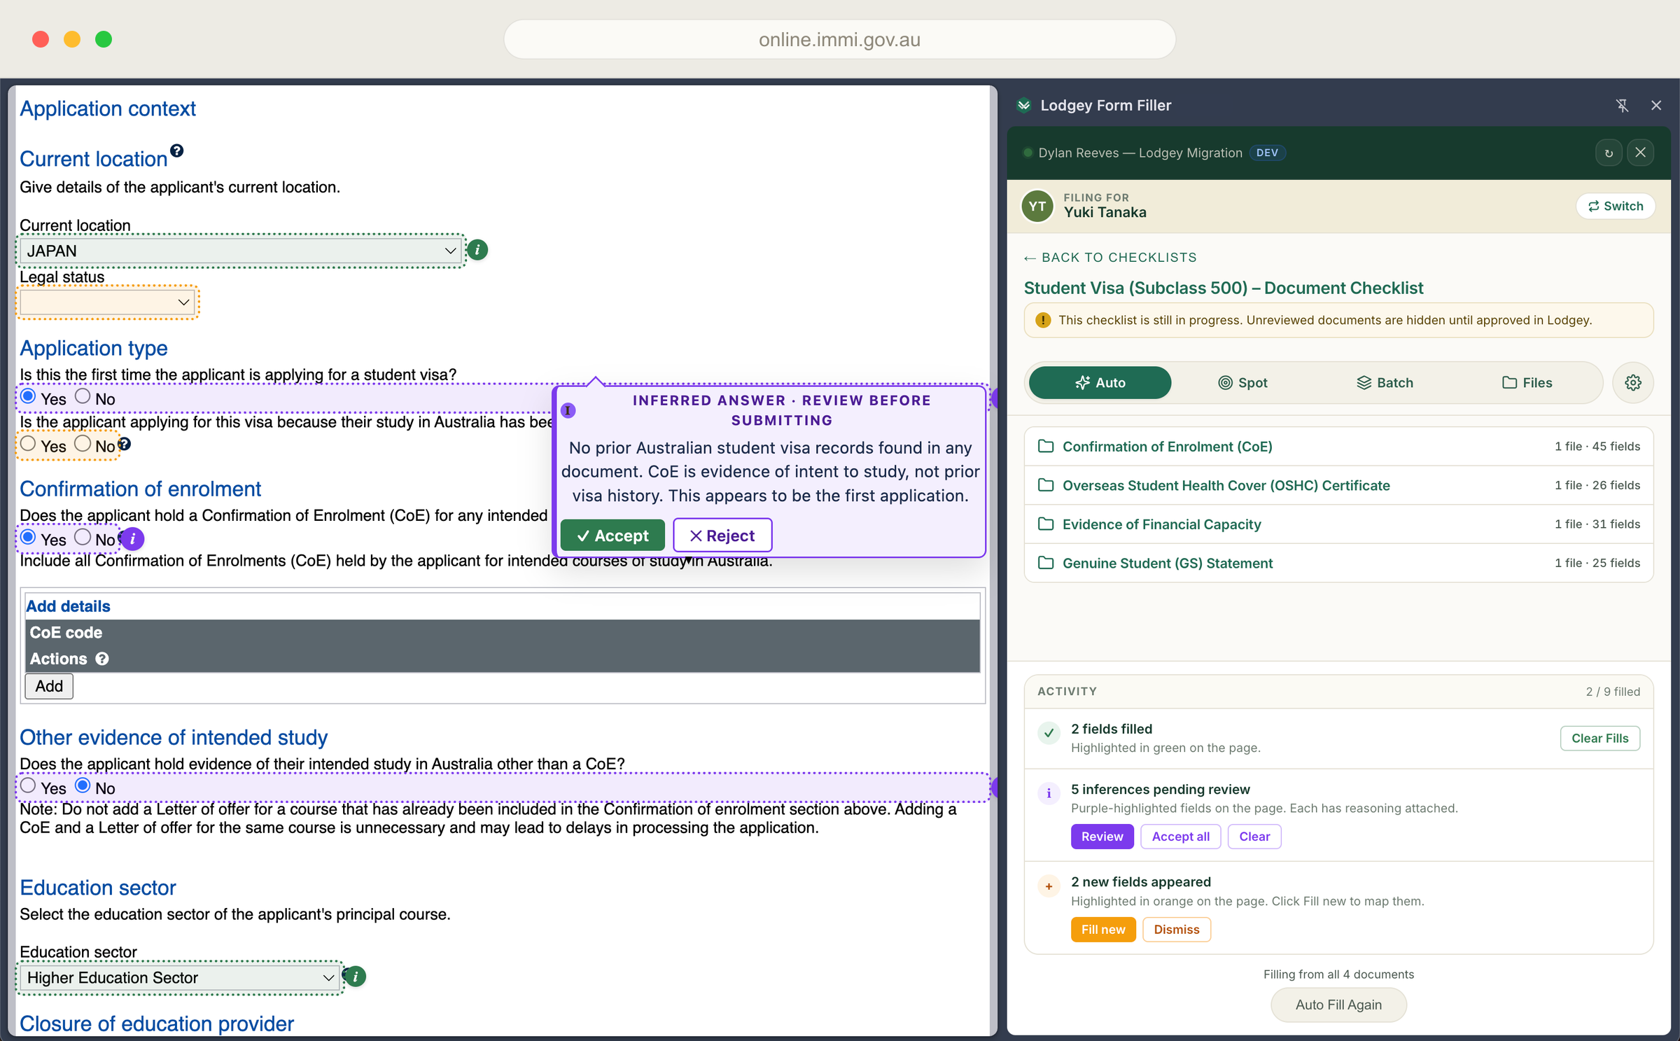
Task: Select Yes for study in Australia affected question
Action: [28, 443]
